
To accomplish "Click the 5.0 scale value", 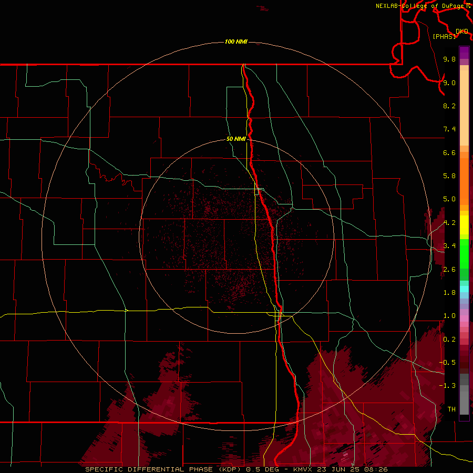I will point(449,199).
